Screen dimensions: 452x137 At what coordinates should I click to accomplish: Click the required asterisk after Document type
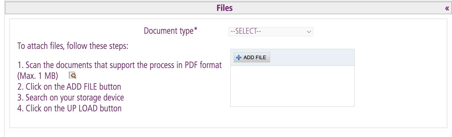click(196, 30)
